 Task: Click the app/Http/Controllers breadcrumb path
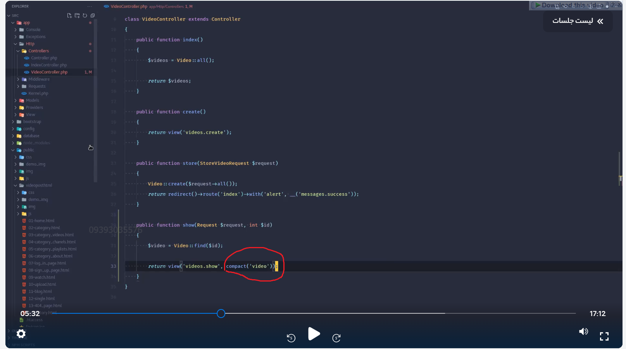[166, 7]
